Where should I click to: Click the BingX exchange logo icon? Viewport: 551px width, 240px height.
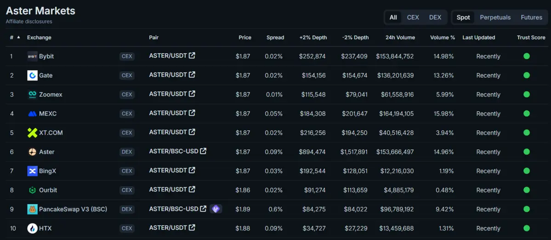[32, 171]
